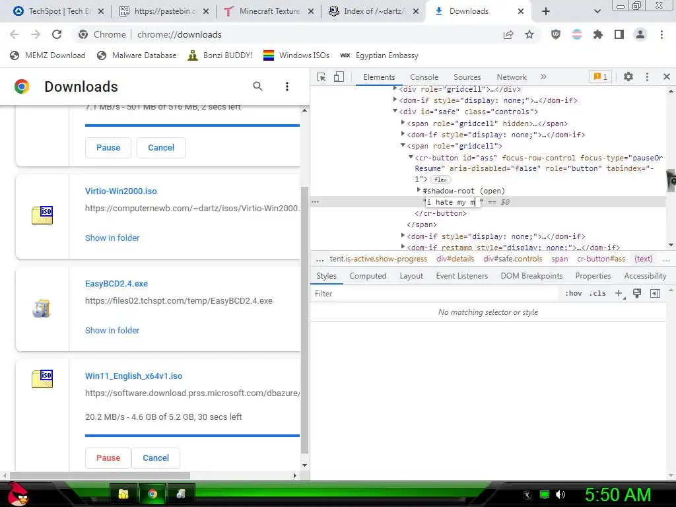The width and height of the screenshot is (676, 507).
Task: Expand the hidden span gridcell node
Action: tap(403, 123)
